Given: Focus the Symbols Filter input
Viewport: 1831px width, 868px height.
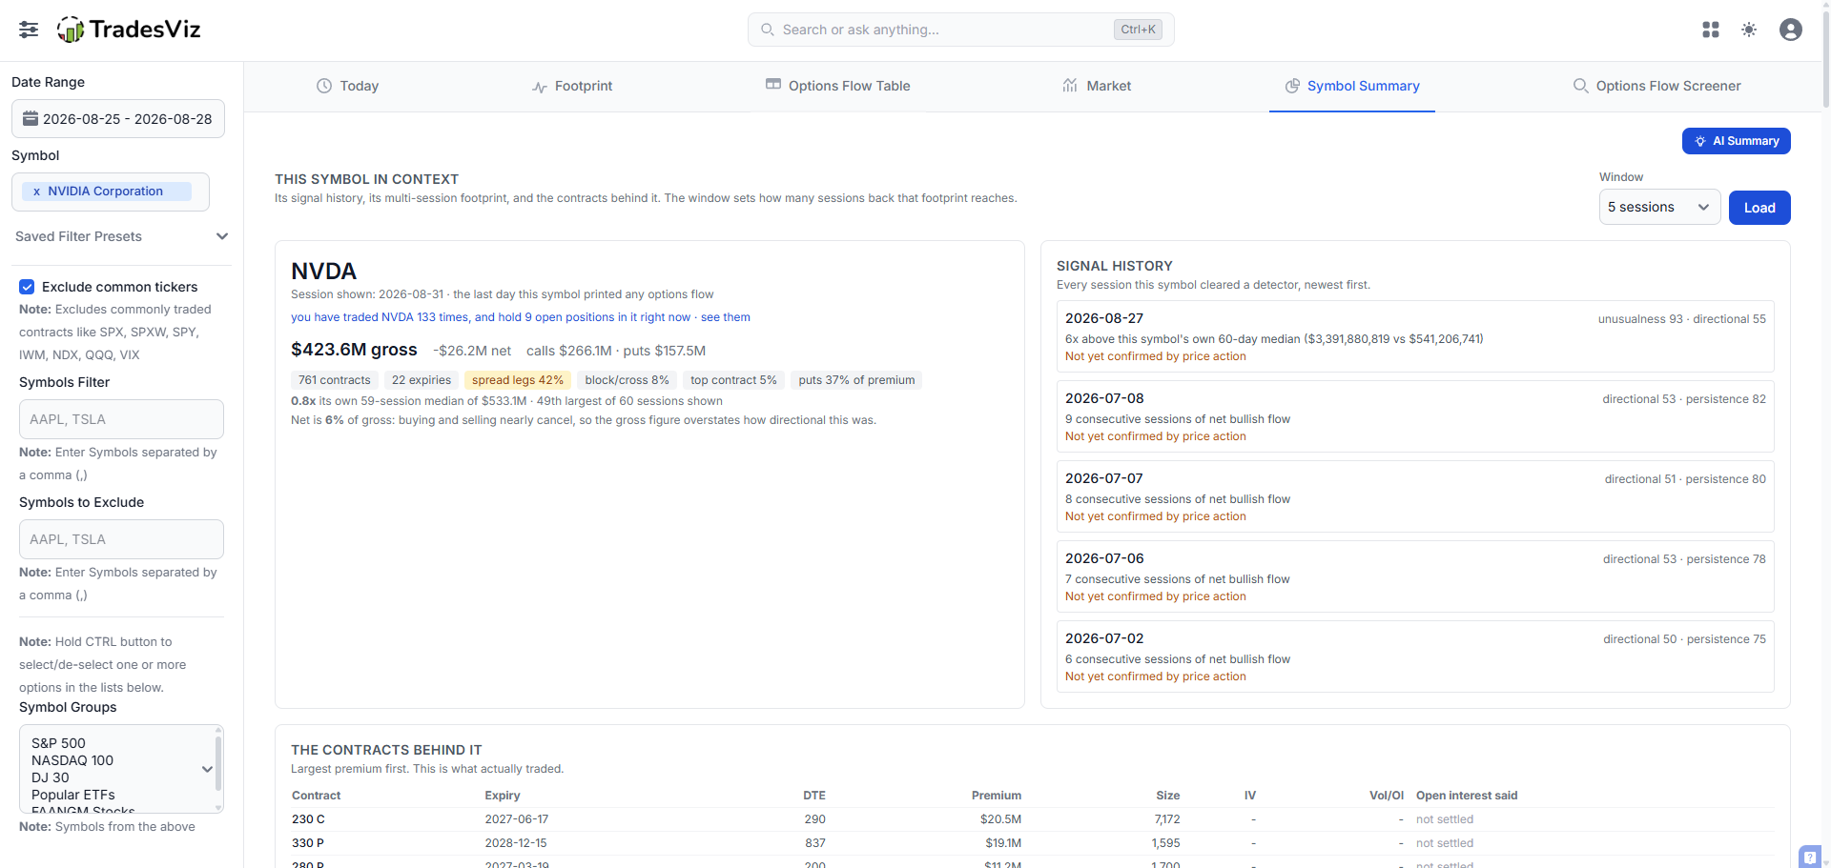Looking at the screenshot, I should 121,419.
